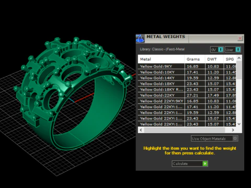Click the 27.21 grams value

point(192,95)
